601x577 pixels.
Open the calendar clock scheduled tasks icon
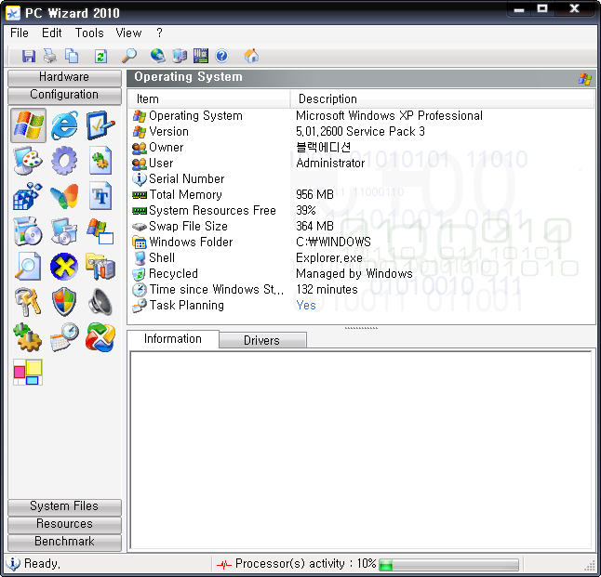(x=64, y=337)
